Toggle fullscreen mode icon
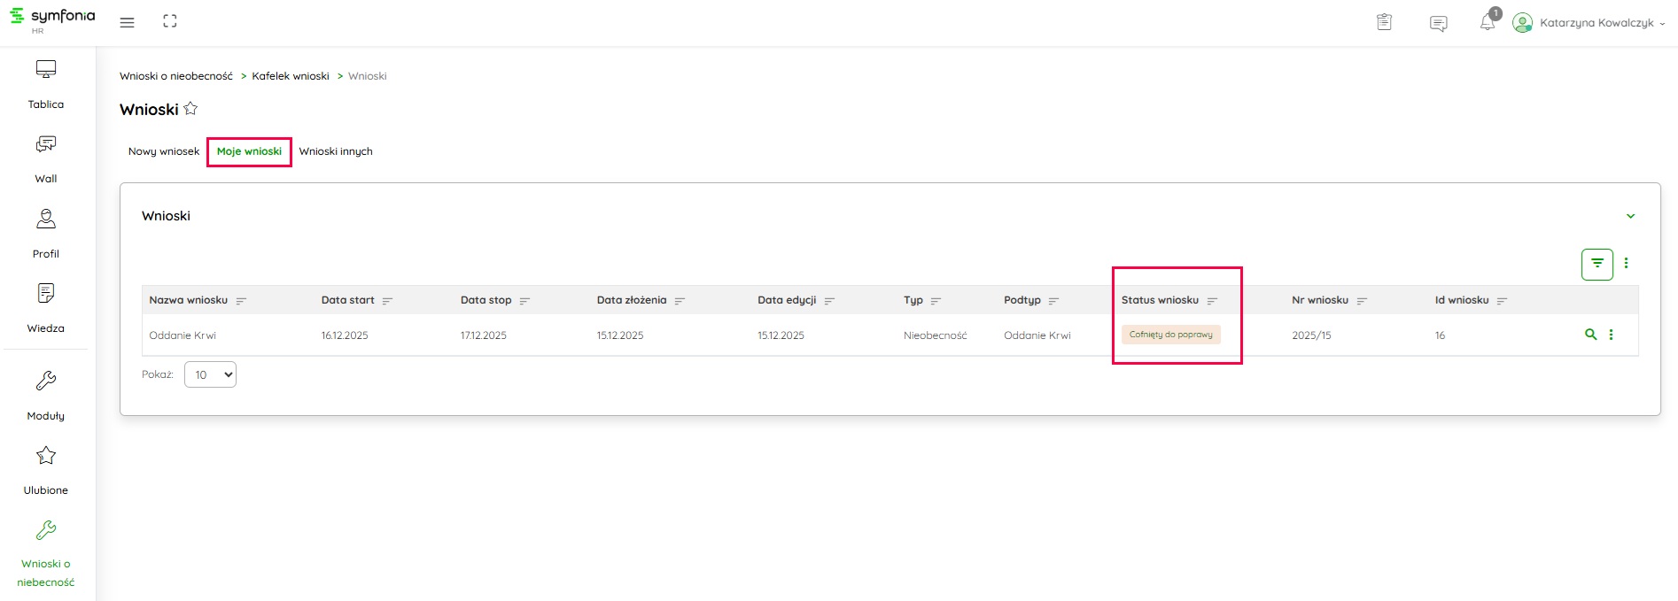This screenshot has width=1678, height=601. (170, 22)
